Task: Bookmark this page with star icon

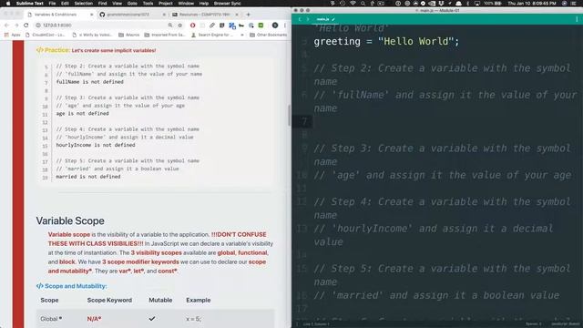Action: 180,26
